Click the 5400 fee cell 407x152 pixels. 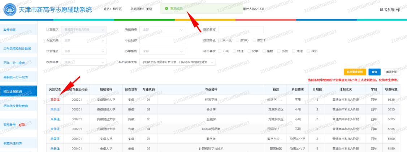coord(391,139)
